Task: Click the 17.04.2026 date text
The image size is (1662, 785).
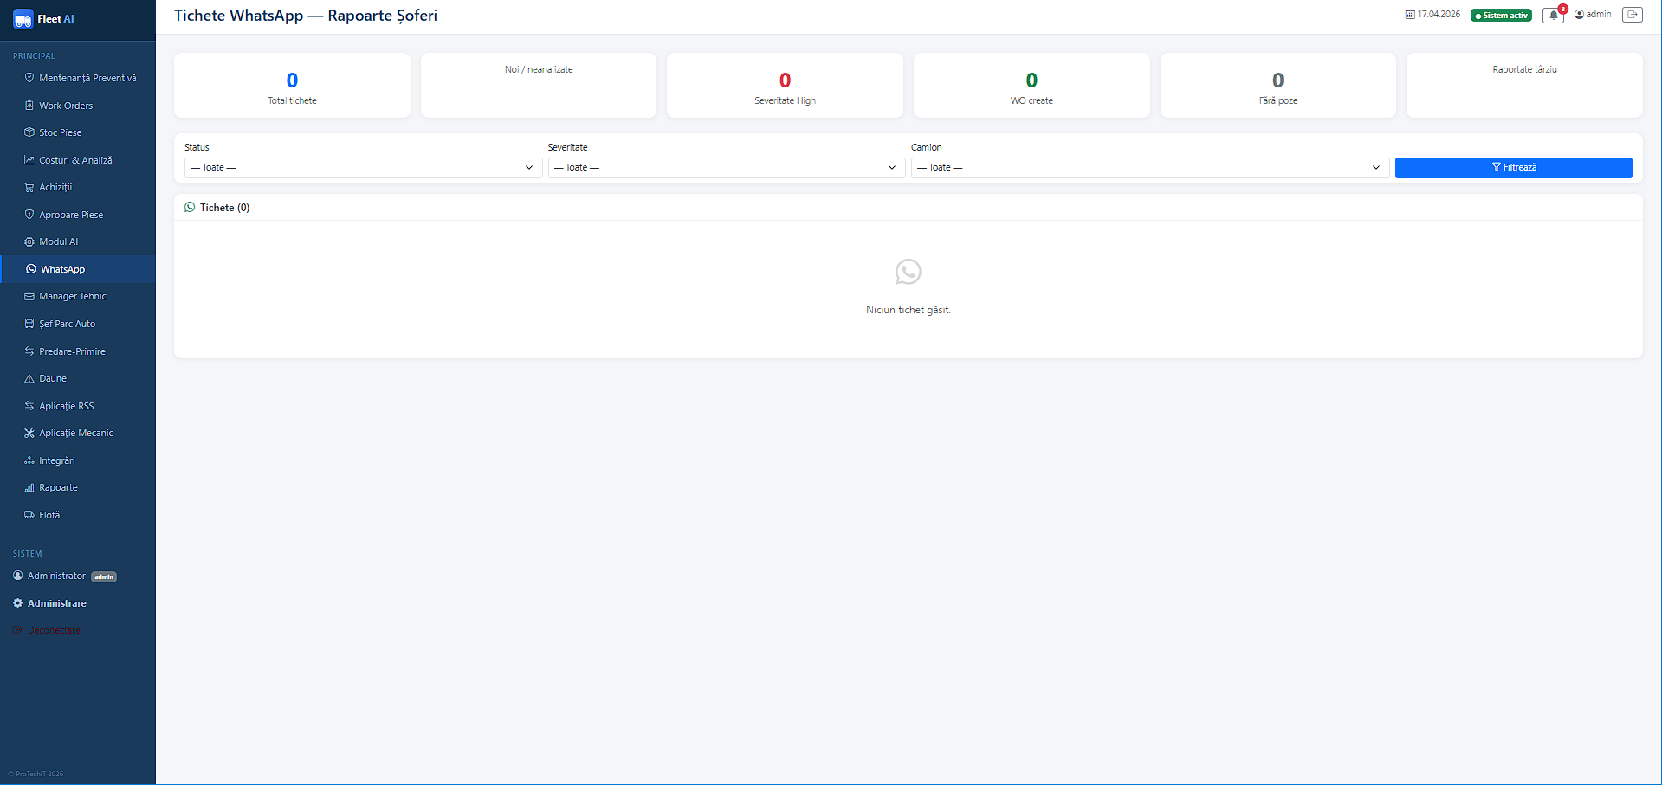Action: pyautogui.click(x=1439, y=15)
